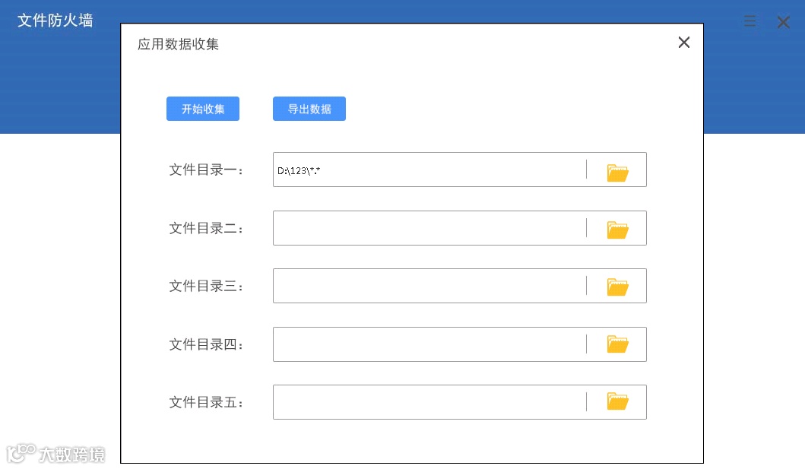Click the folder icon beside 文件目录五
805x469 pixels.
(617, 402)
